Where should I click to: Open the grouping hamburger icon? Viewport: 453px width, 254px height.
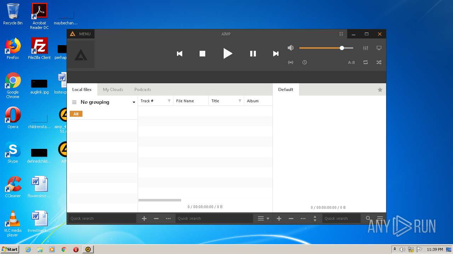(74, 102)
